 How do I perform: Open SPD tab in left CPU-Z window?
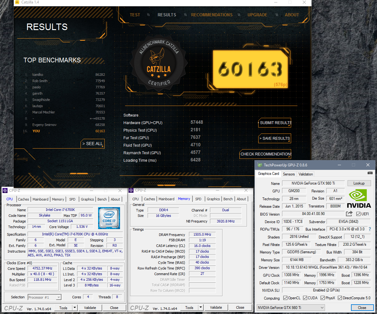(72, 199)
